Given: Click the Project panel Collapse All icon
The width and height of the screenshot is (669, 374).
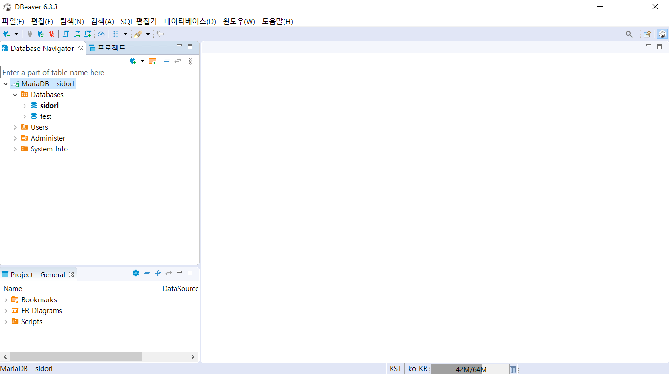Looking at the screenshot, I should point(147,273).
